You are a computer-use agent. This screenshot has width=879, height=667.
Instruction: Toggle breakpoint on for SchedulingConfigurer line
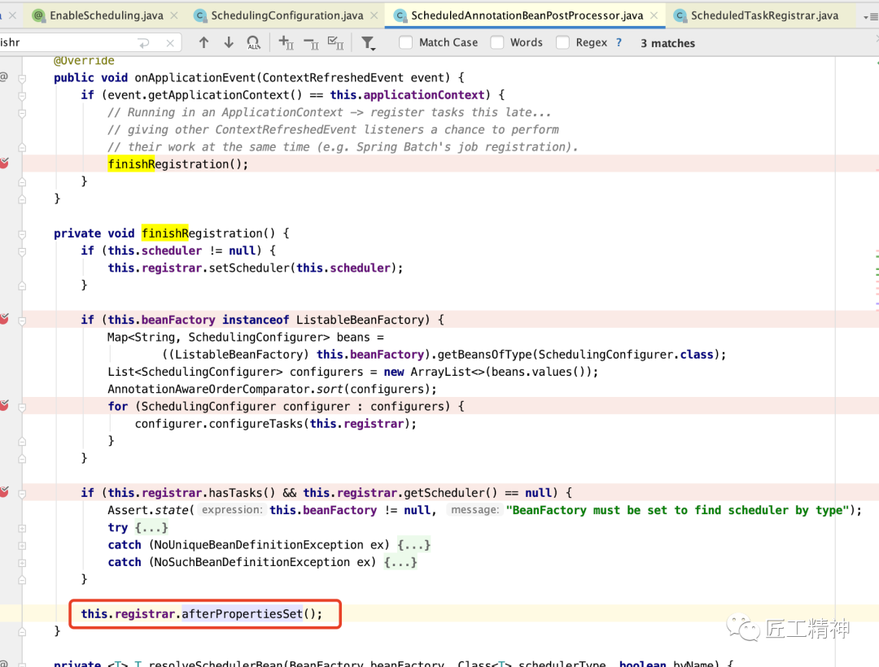click(5, 405)
